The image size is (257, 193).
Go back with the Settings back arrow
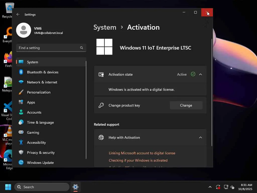click(x=18, y=14)
